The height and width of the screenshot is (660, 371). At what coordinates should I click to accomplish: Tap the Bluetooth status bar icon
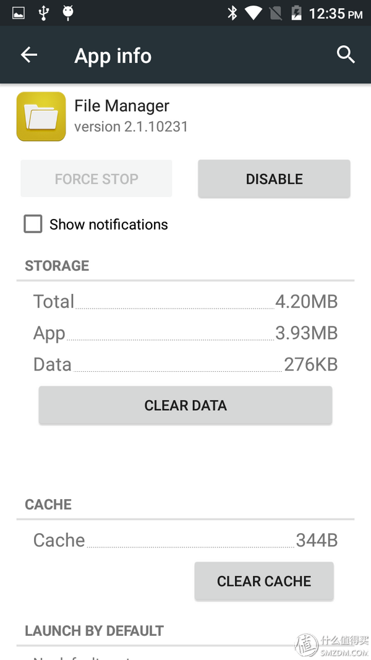[232, 13]
